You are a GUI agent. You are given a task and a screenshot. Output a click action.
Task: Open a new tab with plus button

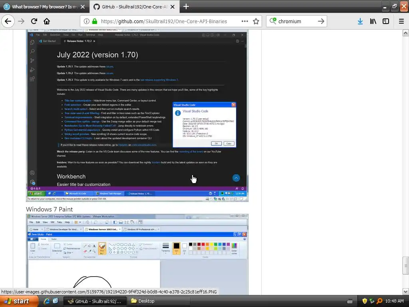[x=186, y=6]
